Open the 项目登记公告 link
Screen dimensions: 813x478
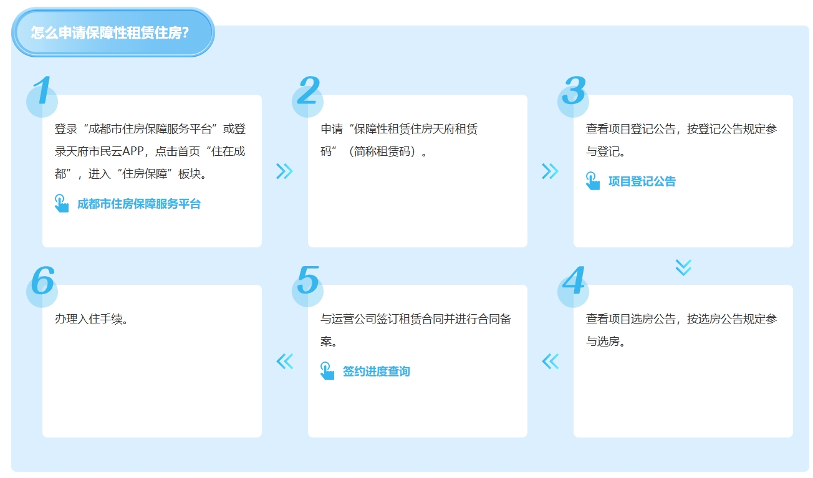coord(642,182)
